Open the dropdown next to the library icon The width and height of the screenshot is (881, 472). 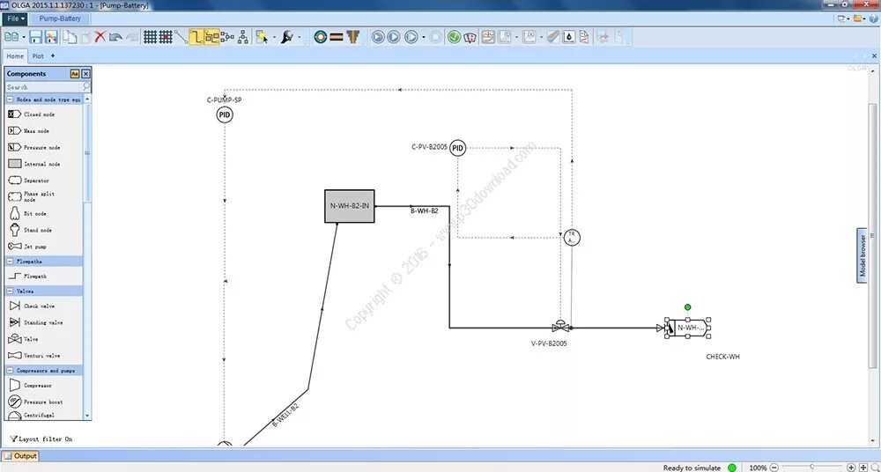[x=24, y=38]
